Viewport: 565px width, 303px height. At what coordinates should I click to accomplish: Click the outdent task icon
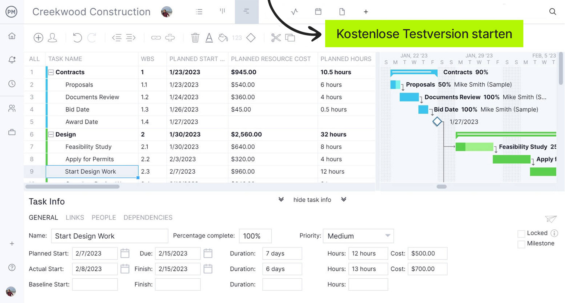pyautogui.click(x=117, y=37)
